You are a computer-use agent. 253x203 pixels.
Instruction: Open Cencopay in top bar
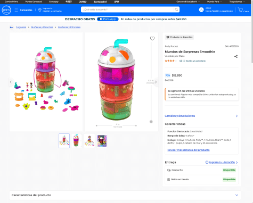54,2
